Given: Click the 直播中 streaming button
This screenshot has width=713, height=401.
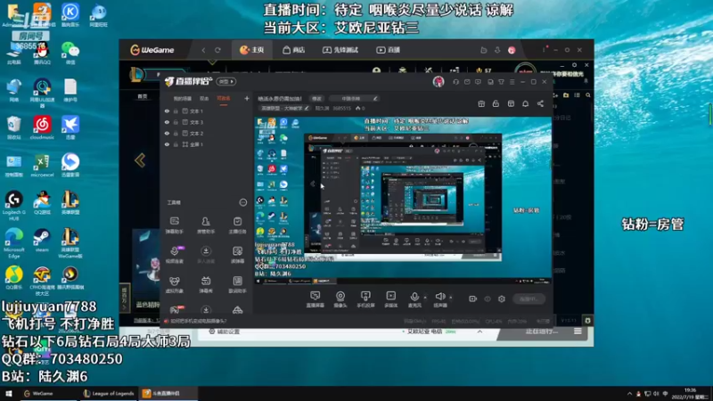Looking at the screenshot, I should 529,299.
